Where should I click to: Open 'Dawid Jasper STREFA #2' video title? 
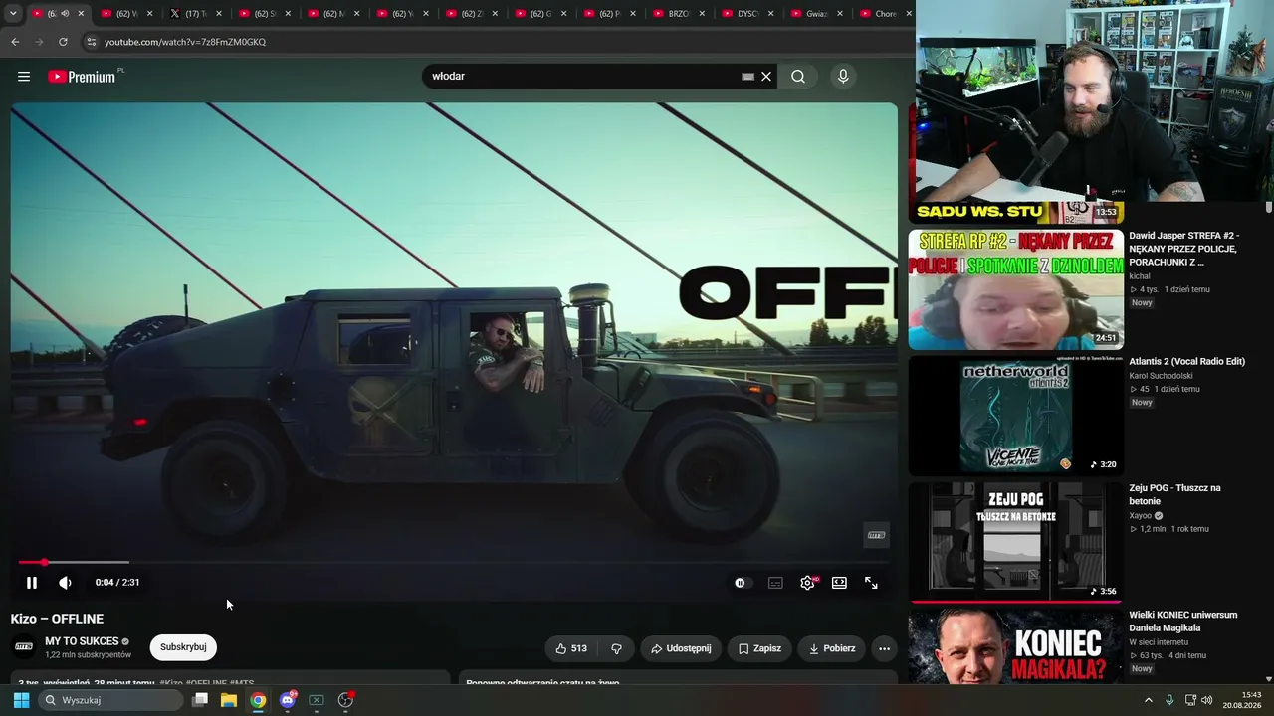tap(1184, 249)
